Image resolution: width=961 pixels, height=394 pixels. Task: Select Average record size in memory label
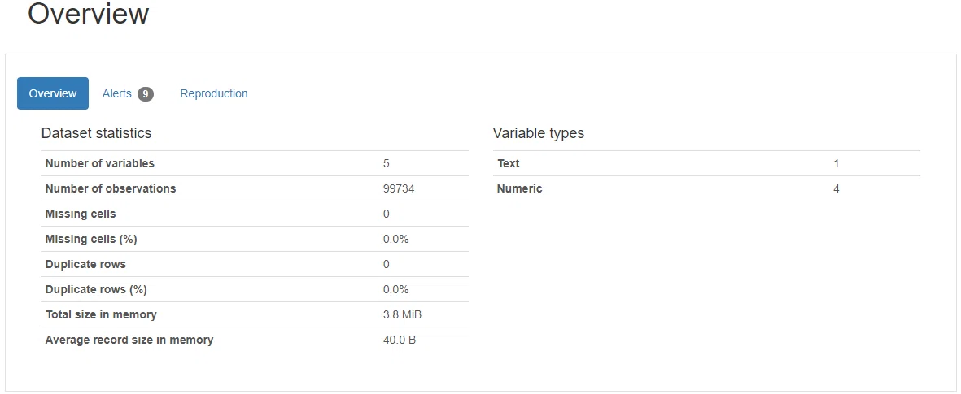click(x=129, y=340)
